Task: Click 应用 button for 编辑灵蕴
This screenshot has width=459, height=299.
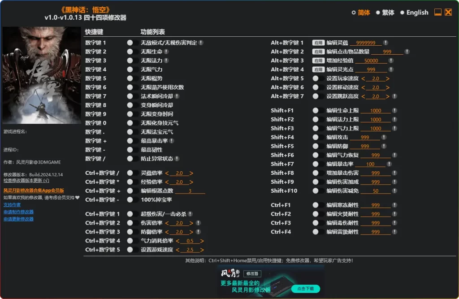Action: pyautogui.click(x=318, y=43)
